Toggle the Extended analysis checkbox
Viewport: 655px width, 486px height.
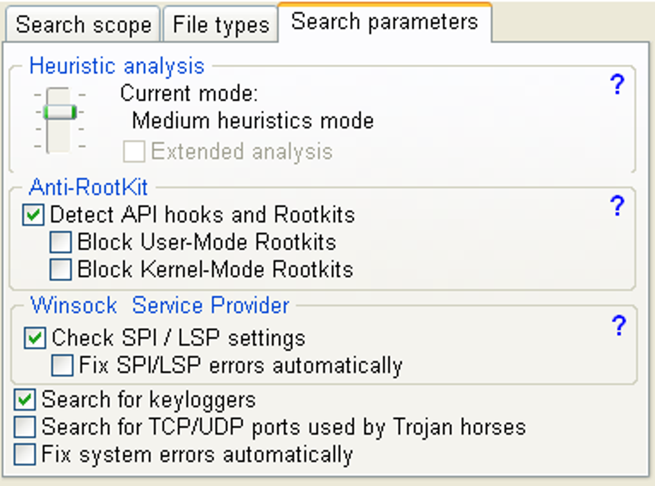pyautogui.click(x=134, y=152)
